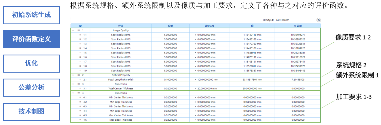Click the layout grid icon above the table
Image resolution: width=381 pixels, height=125 pixels.
(x=319, y=20)
